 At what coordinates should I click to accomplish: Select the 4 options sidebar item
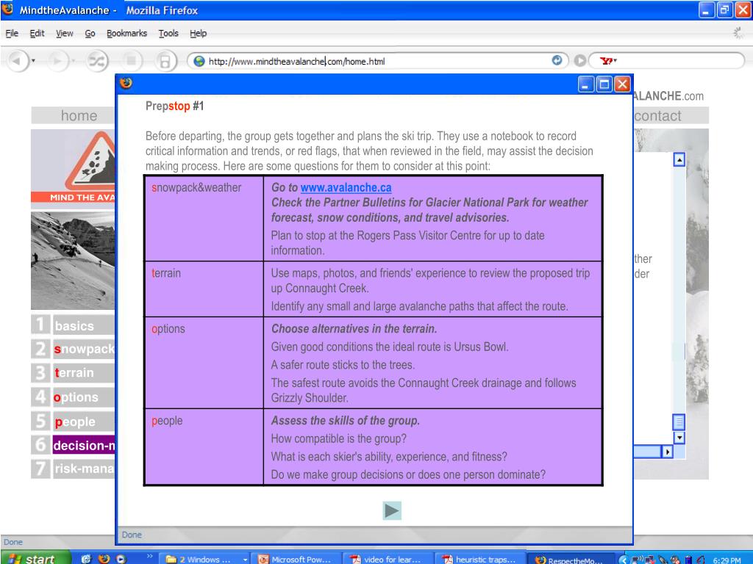73,397
